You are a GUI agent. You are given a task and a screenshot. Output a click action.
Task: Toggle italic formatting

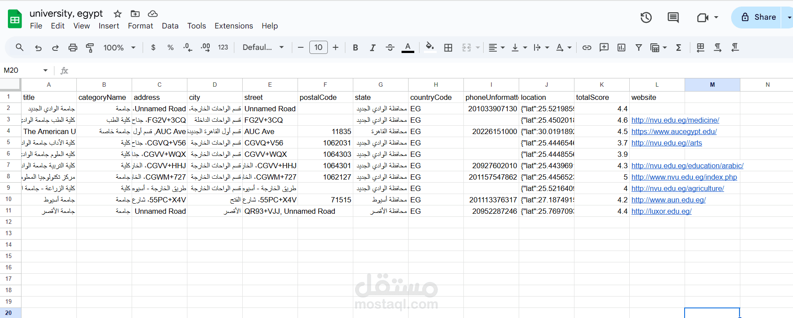coord(373,47)
